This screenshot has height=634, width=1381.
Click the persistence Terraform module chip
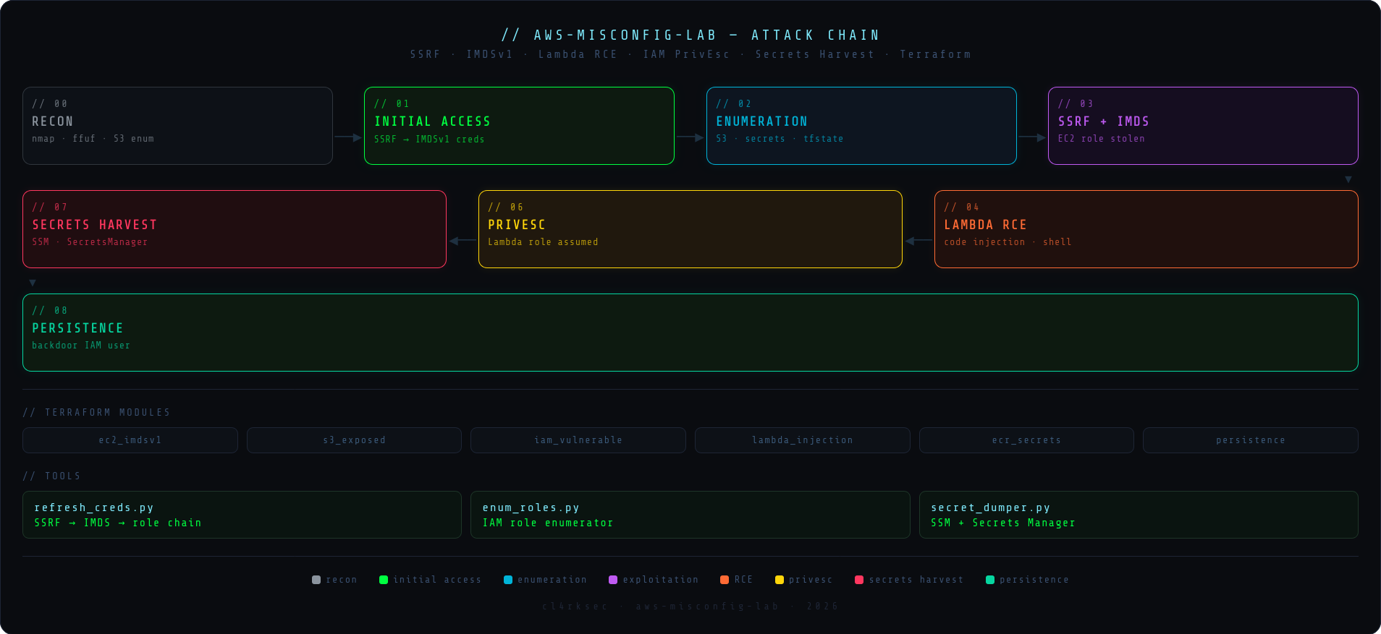(x=1251, y=440)
